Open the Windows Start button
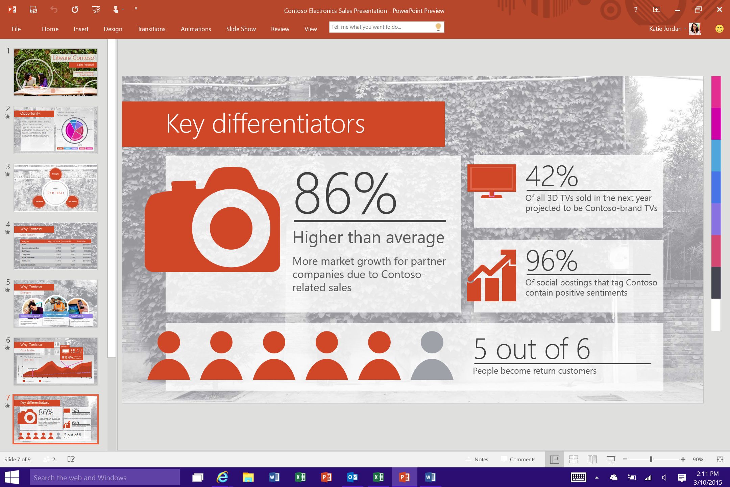The image size is (730, 487). [12, 477]
